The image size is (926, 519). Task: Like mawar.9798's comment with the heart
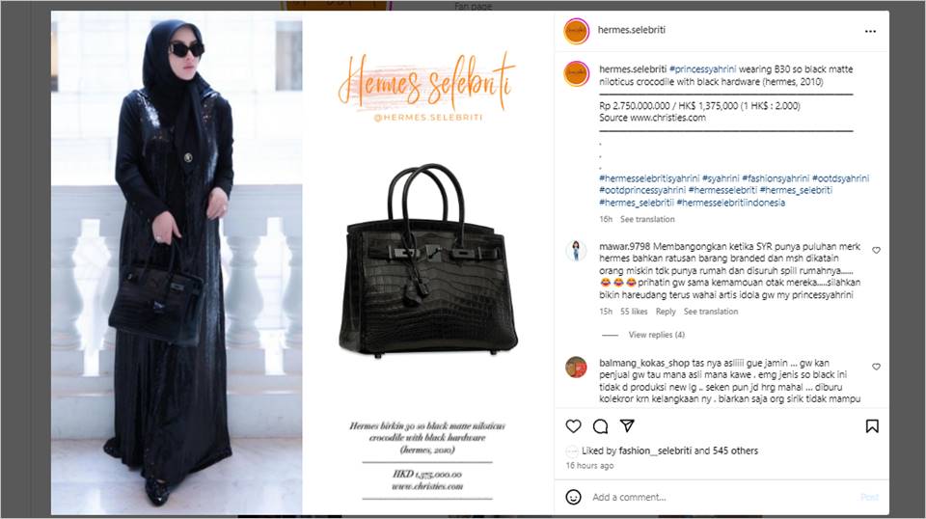click(876, 251)
